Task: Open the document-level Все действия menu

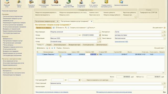Action: pos(157,28)
